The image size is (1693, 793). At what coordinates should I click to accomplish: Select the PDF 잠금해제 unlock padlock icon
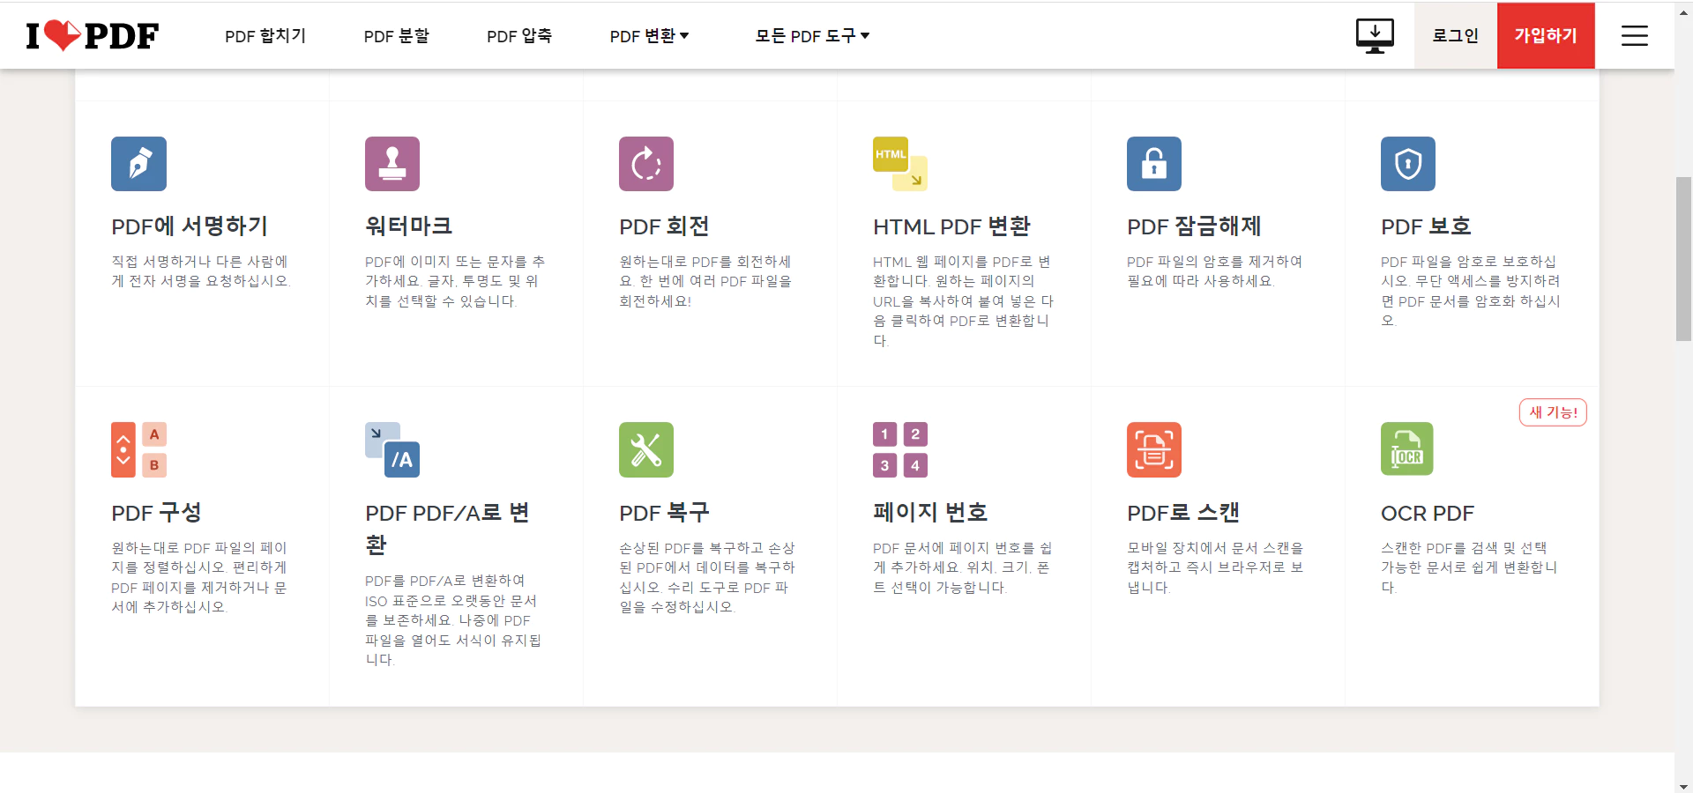(1153, 163)
